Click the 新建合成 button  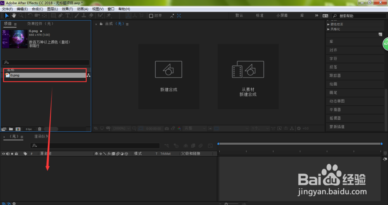[168, 76]
